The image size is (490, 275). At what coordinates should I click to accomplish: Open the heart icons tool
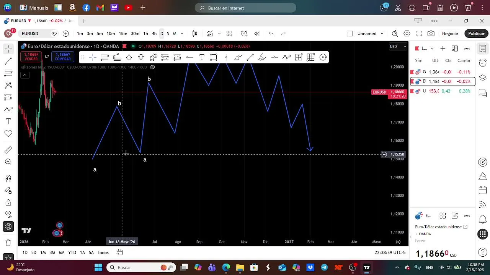pos(8,134)
